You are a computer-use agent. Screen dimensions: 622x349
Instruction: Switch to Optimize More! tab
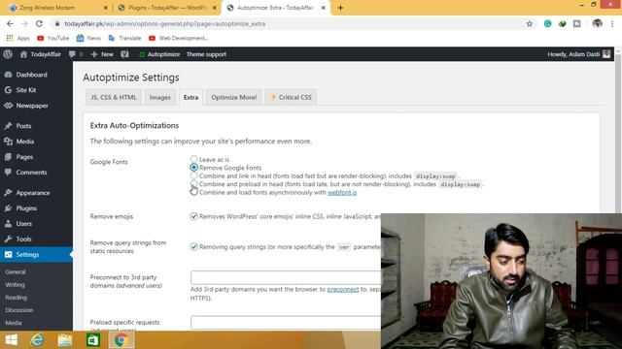click(x=233, y=97)
